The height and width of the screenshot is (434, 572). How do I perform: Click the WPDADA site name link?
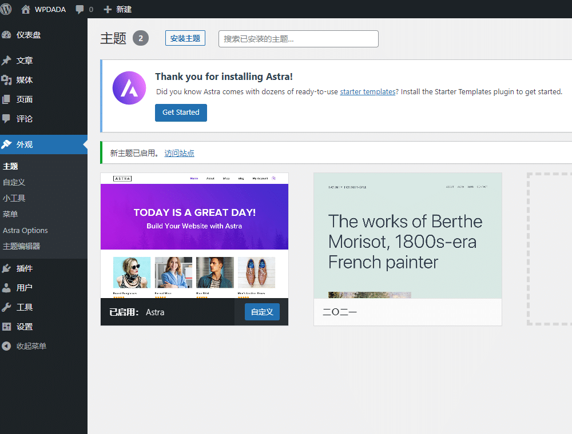(50, 10)
